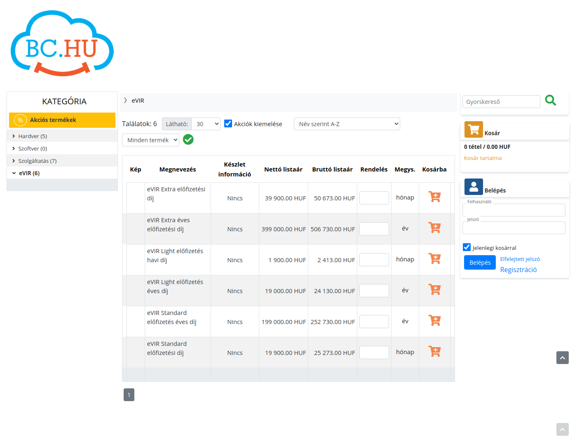Click the eVIR Light előfizetés havi díj name

(175, 256)
